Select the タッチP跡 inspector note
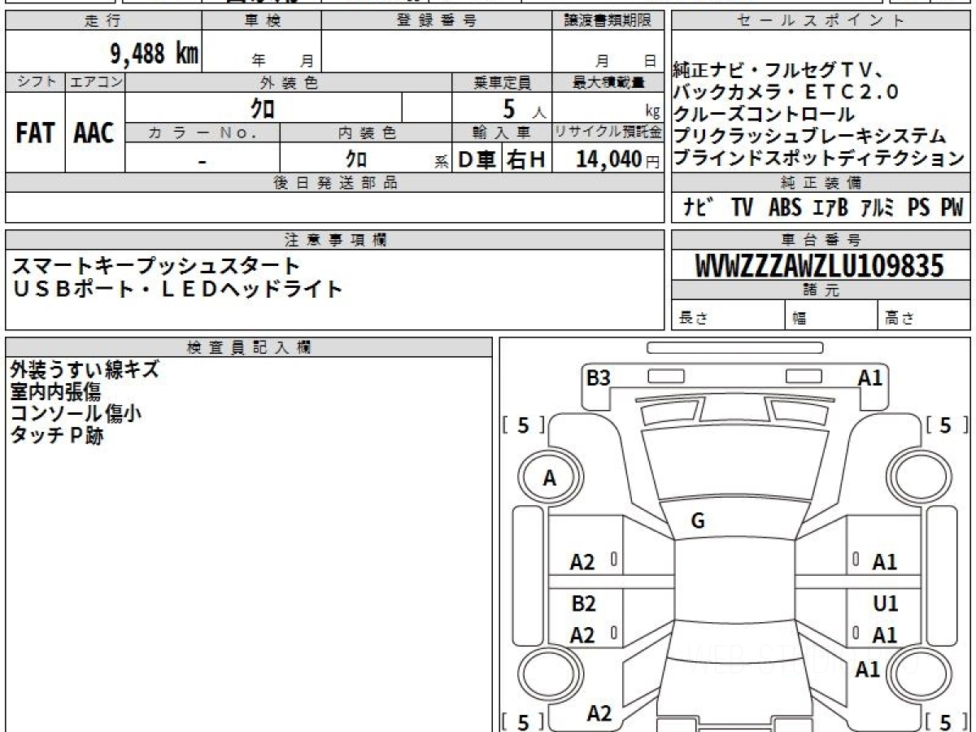This screenshot has height=732, width=976. tap(57, 436)
